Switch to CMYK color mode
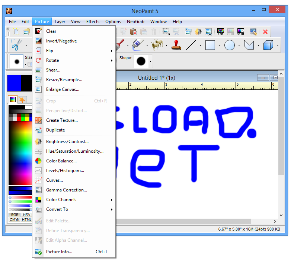The image size is (291, 260). coord(15,219)
